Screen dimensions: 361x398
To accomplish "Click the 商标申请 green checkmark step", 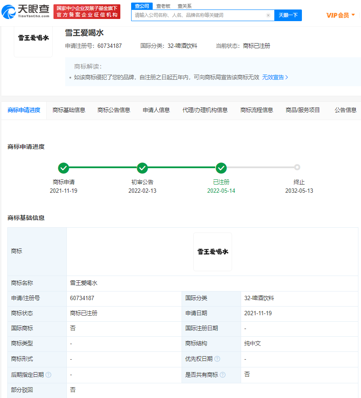I will [63, 168].
